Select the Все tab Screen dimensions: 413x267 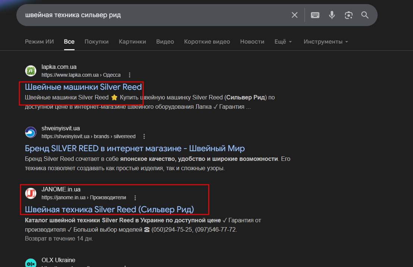click(x=69, y=42)
